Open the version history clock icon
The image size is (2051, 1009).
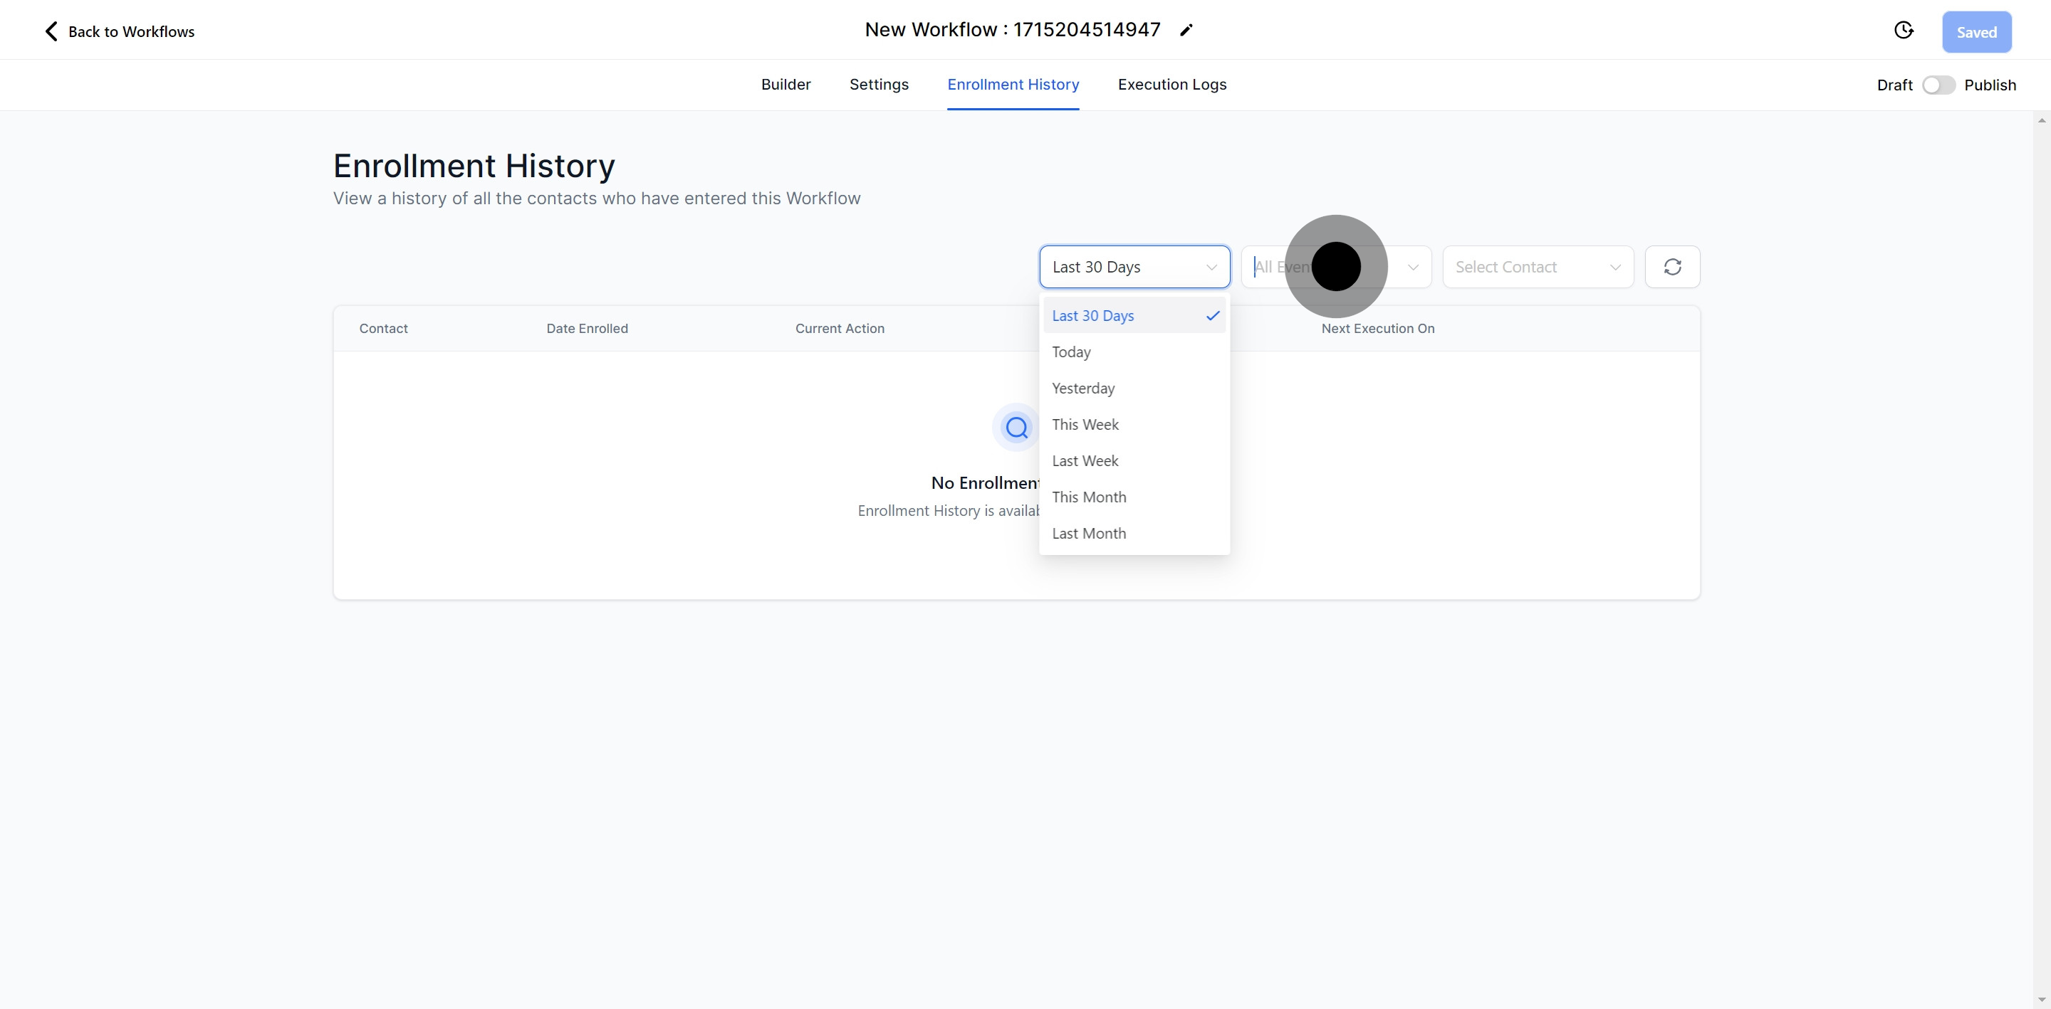pyautogui.click(x=1904, y=30)
